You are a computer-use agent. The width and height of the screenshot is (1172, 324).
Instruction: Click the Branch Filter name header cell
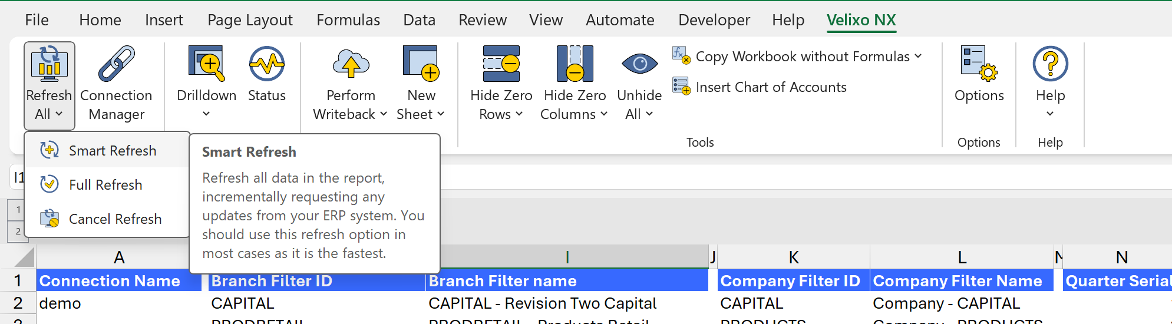click(x=567, y=280)
